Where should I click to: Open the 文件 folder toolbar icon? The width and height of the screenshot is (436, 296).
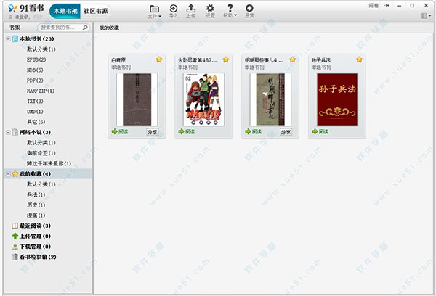(155, 12)
